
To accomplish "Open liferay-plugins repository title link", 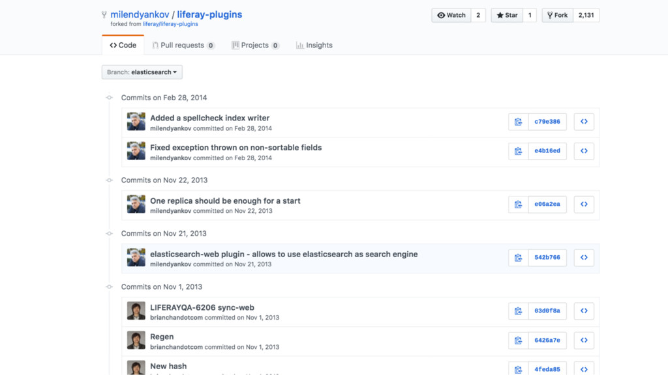I will click(x=209, y=14).
